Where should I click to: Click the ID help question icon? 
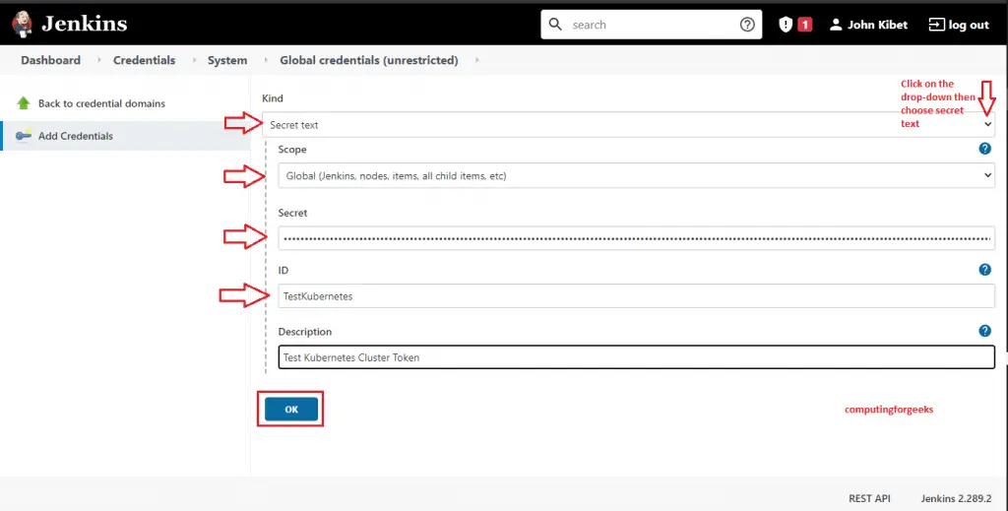pyautogui.click(x=984, y=270)
